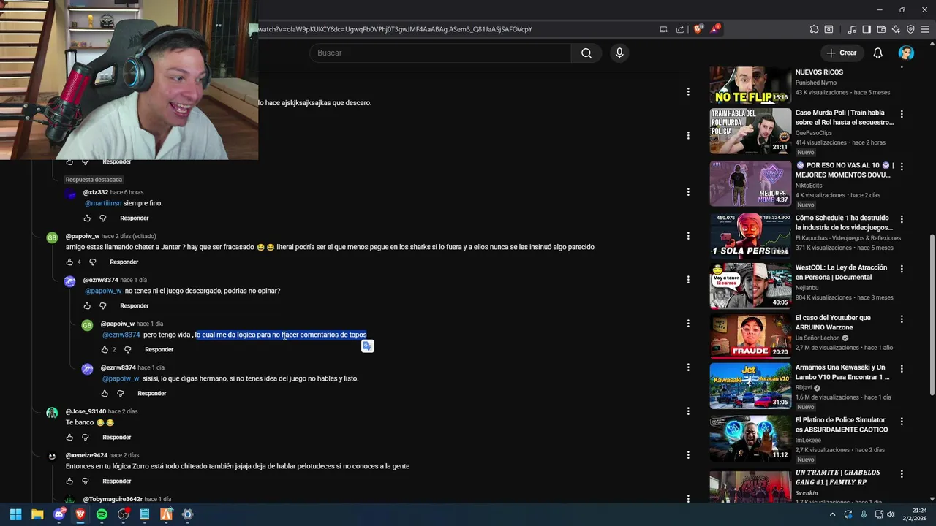This screenshot has height=526, width=936.
Task: Open the 'Caso Murda Poli' video thumbnail
Action: point(750,131)
